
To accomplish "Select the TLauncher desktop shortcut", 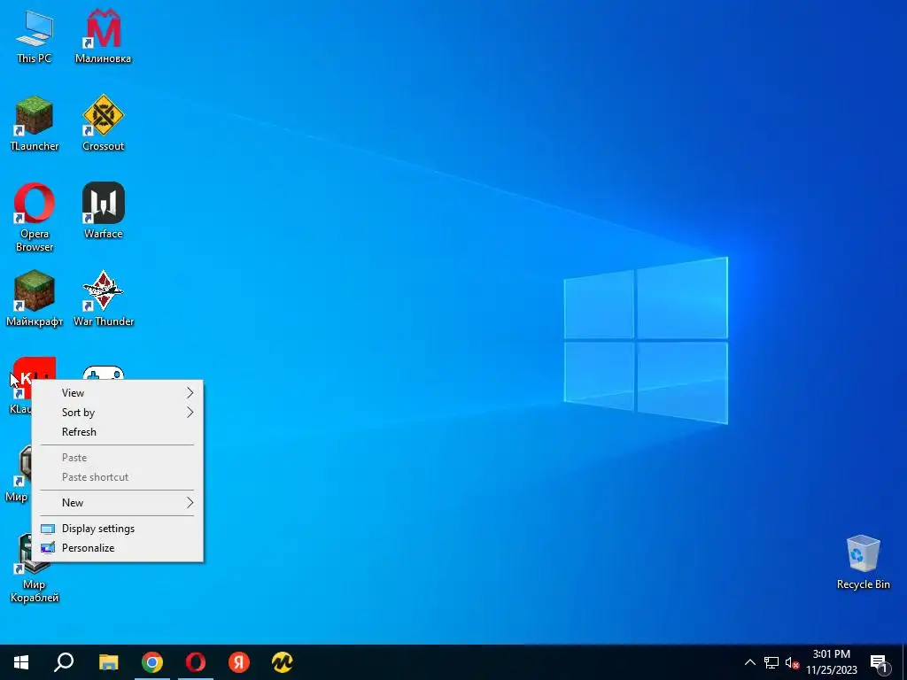I will point(35,124).
